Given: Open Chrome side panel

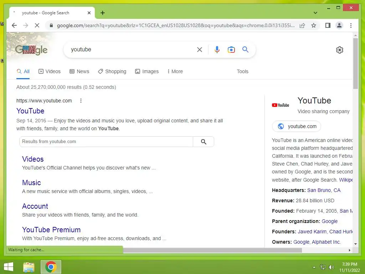Looking at the screenshot, I should 328,25.
